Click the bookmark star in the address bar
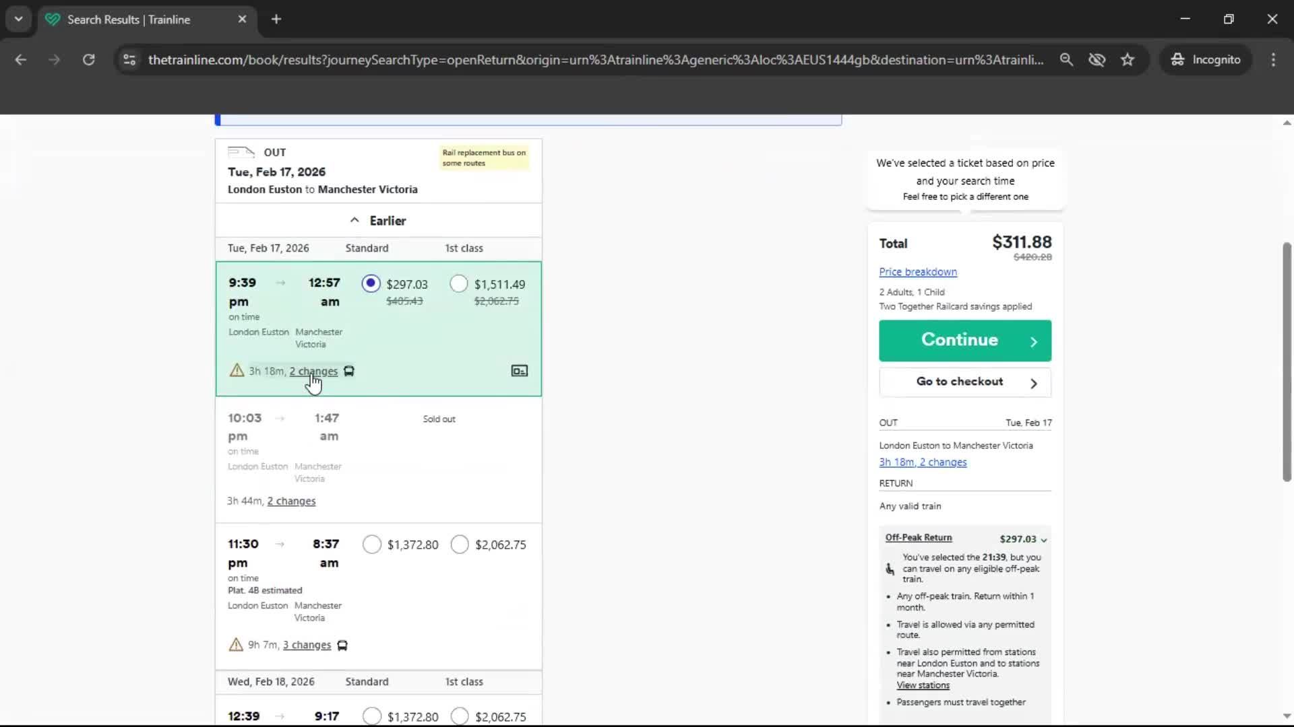1294x727 pixels. click(x=1128, y=59)
